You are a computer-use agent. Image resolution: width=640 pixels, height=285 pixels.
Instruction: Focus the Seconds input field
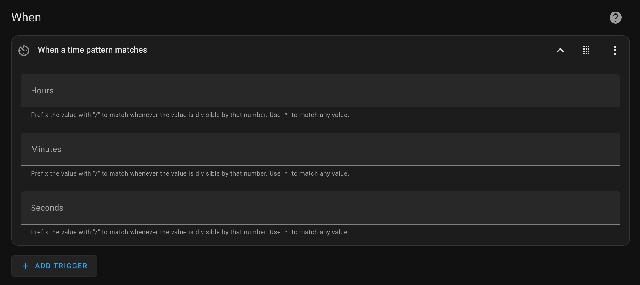321,208
